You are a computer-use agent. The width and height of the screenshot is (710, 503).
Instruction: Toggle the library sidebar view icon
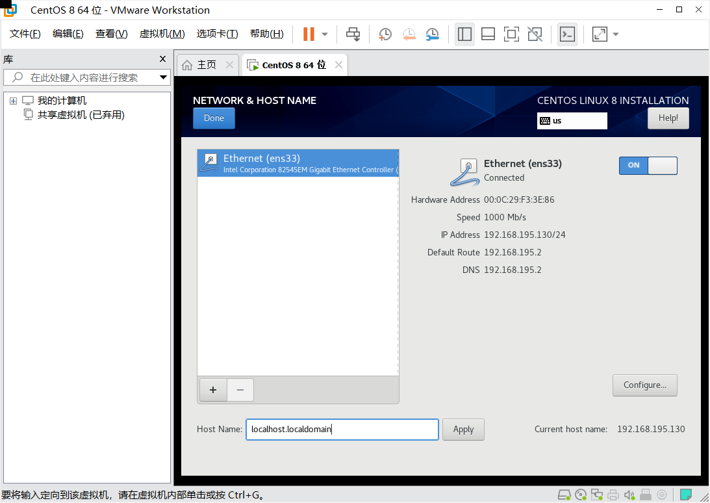464,34
